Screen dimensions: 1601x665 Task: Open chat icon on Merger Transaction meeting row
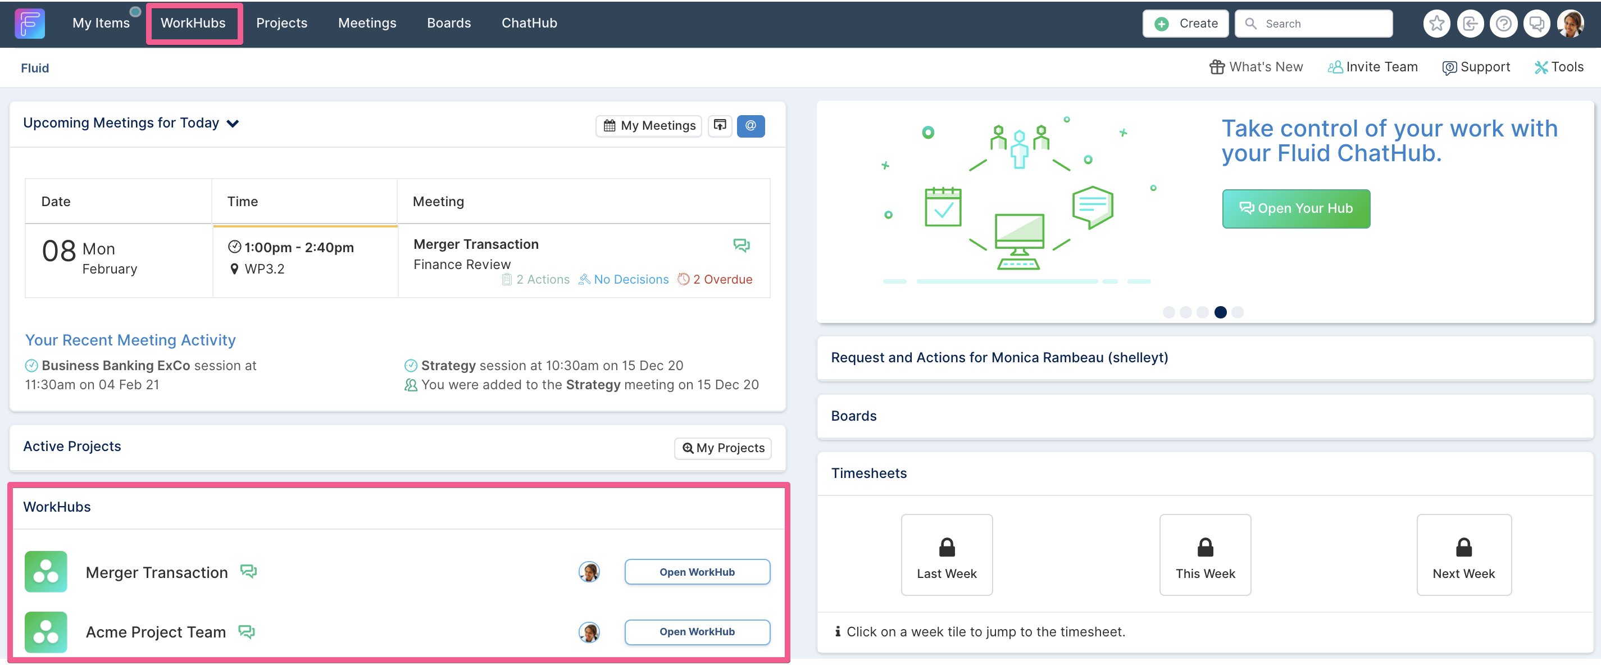[x=742, y=245]
